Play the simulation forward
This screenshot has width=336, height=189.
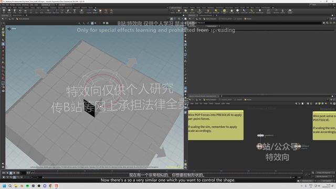(x=14, y=173)
